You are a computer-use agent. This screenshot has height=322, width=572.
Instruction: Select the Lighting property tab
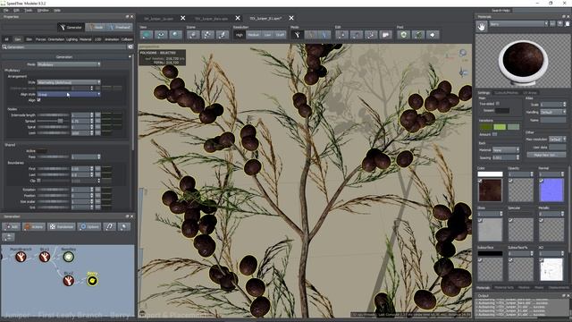71,39
